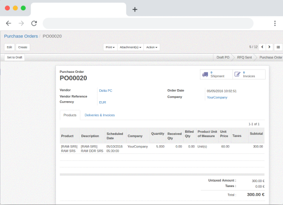The height and width of the screenshot is (205, 283).
Task: Switch to list view icon
Action: (x=278, y=47)
